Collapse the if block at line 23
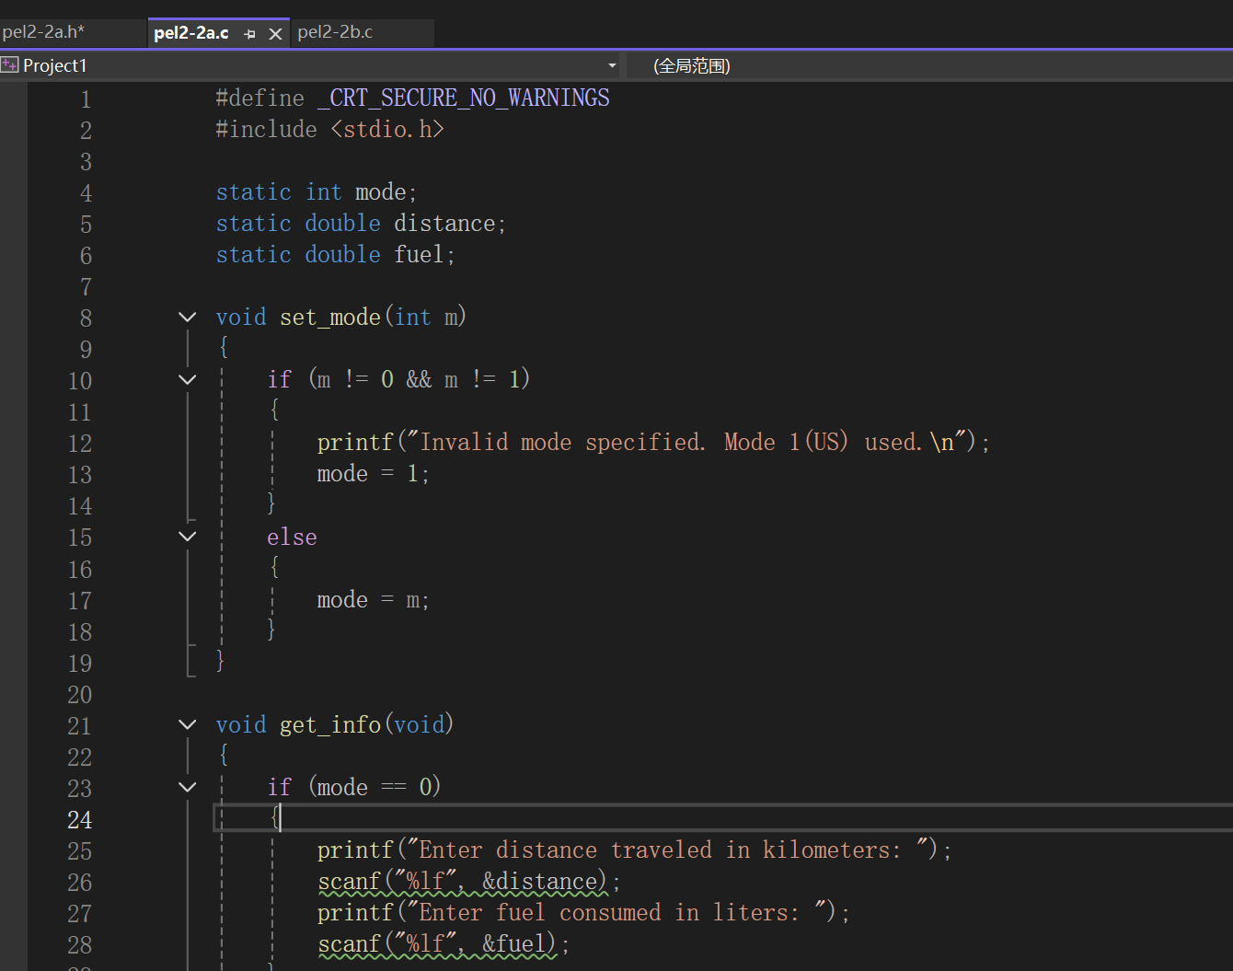Image resolution: width=1233 pixels, height=971 pixels. pos(188,788)
